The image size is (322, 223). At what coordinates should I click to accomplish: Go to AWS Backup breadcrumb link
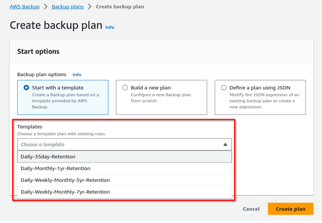coord(24,7)
